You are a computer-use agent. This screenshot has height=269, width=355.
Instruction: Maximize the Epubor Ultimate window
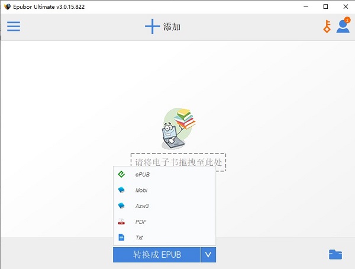pos(325,7)
